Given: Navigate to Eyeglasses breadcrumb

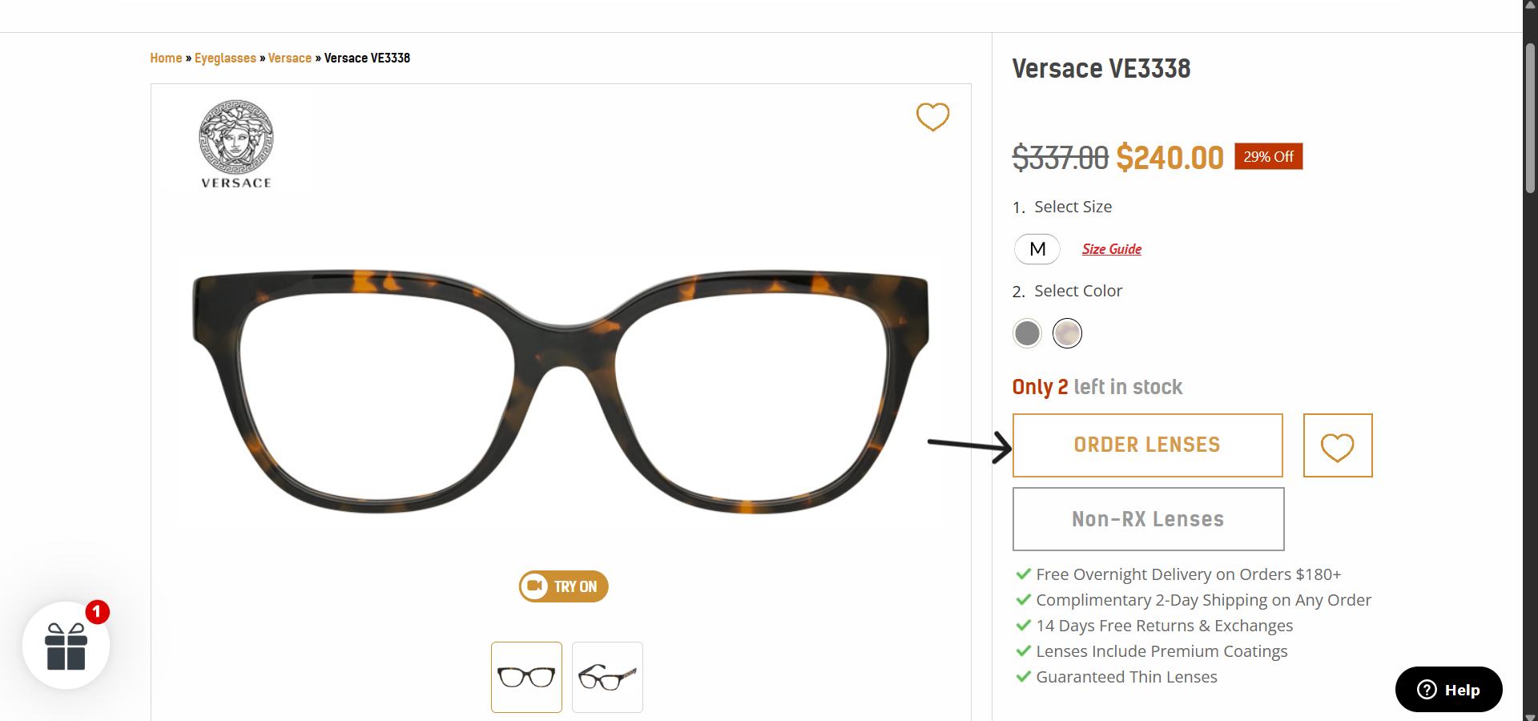Looking at the screenshot, I should pyautogui.click(x=225, y=58).
